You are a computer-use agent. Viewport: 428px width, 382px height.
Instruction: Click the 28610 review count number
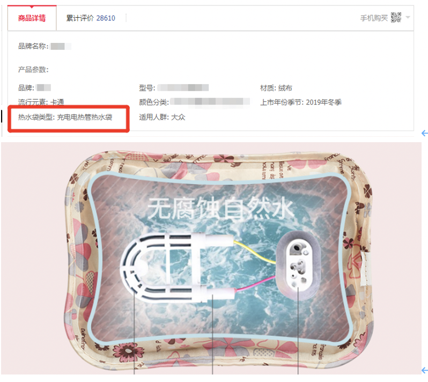pyautogui.click(x=106, y=18)
